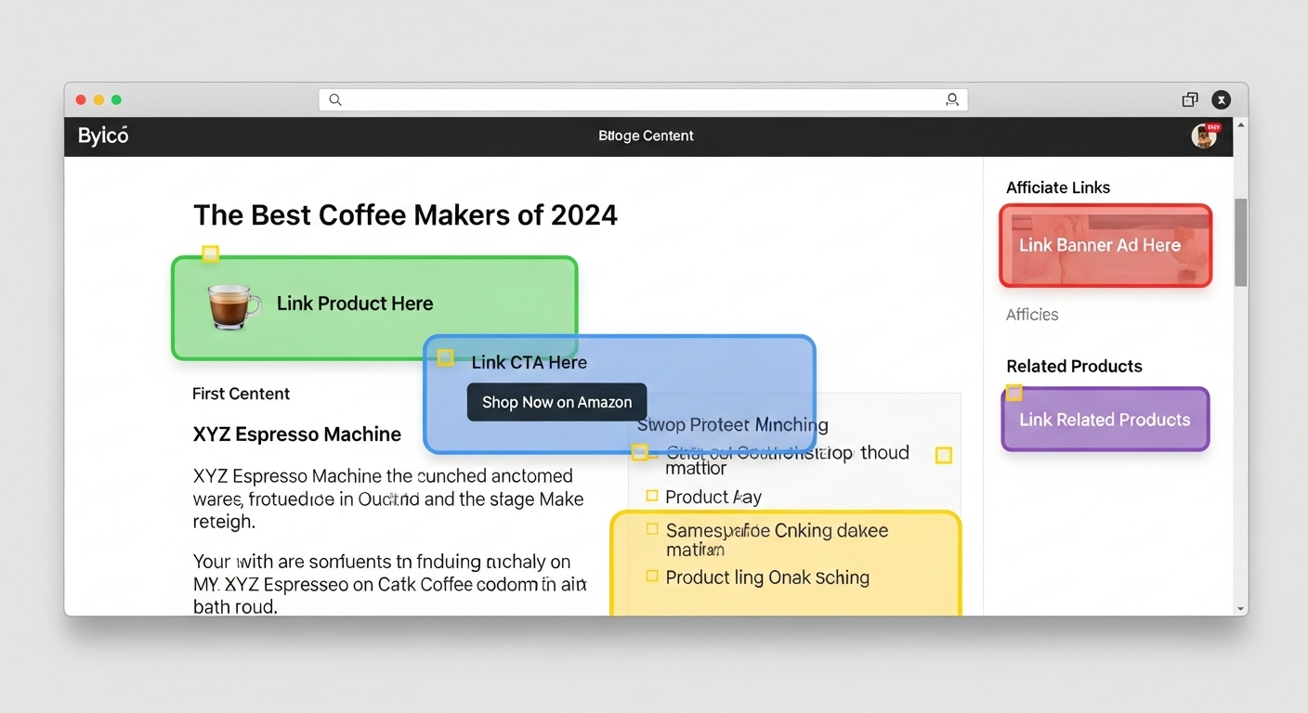The width and height of the screenshot is (1308, 713).
Task: Check the Samespafoe Cnking dakee item
Action: (x=651, y=528)
